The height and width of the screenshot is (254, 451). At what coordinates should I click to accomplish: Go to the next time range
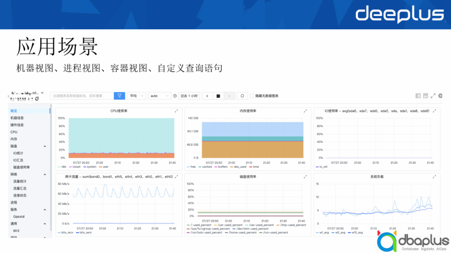(x=229, y=96)
